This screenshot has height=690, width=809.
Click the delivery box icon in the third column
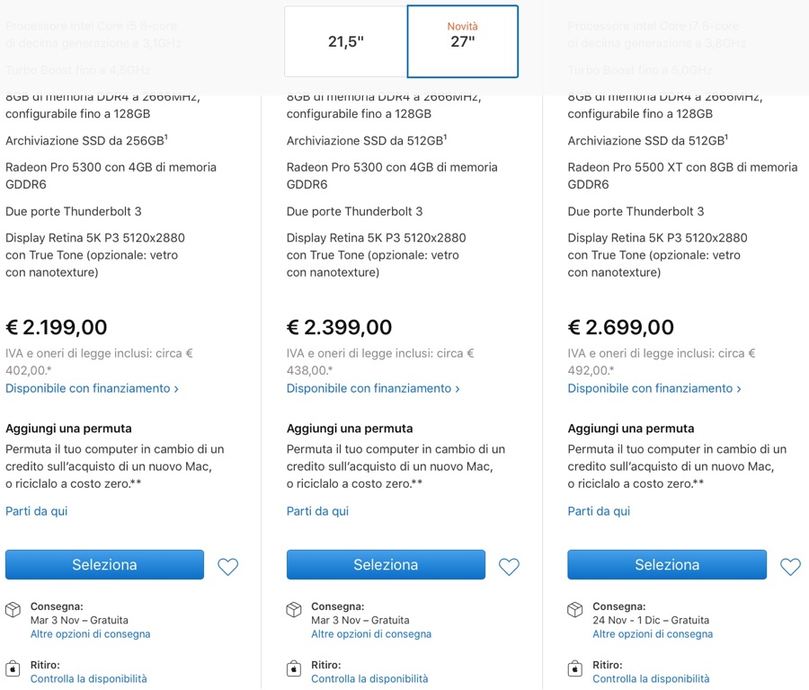[575, 610]
